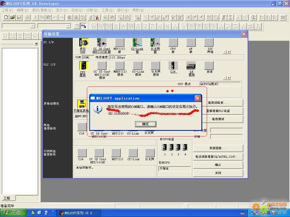This screenshot has width=290, height=217.
Task: Select the CPU 模块 icon in PLC I/F
Action: [84, 66]
